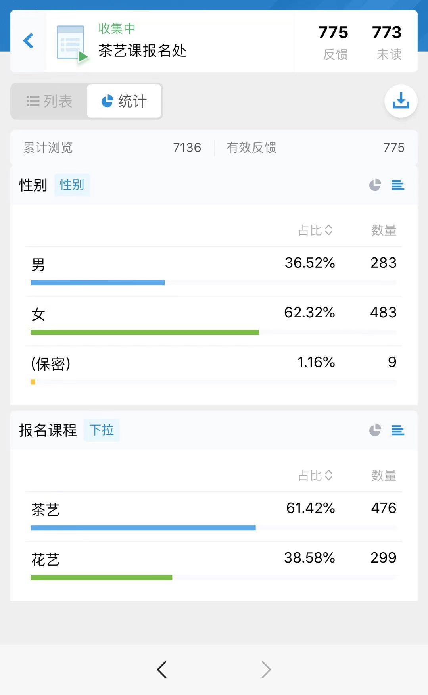
Task: Click the 性别 field type tag
Action: pyautogui.click(x=72, y=185)
